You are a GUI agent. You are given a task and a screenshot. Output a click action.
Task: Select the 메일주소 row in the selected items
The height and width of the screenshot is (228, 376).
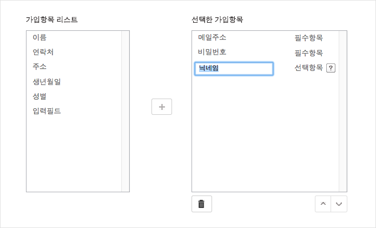266,38
